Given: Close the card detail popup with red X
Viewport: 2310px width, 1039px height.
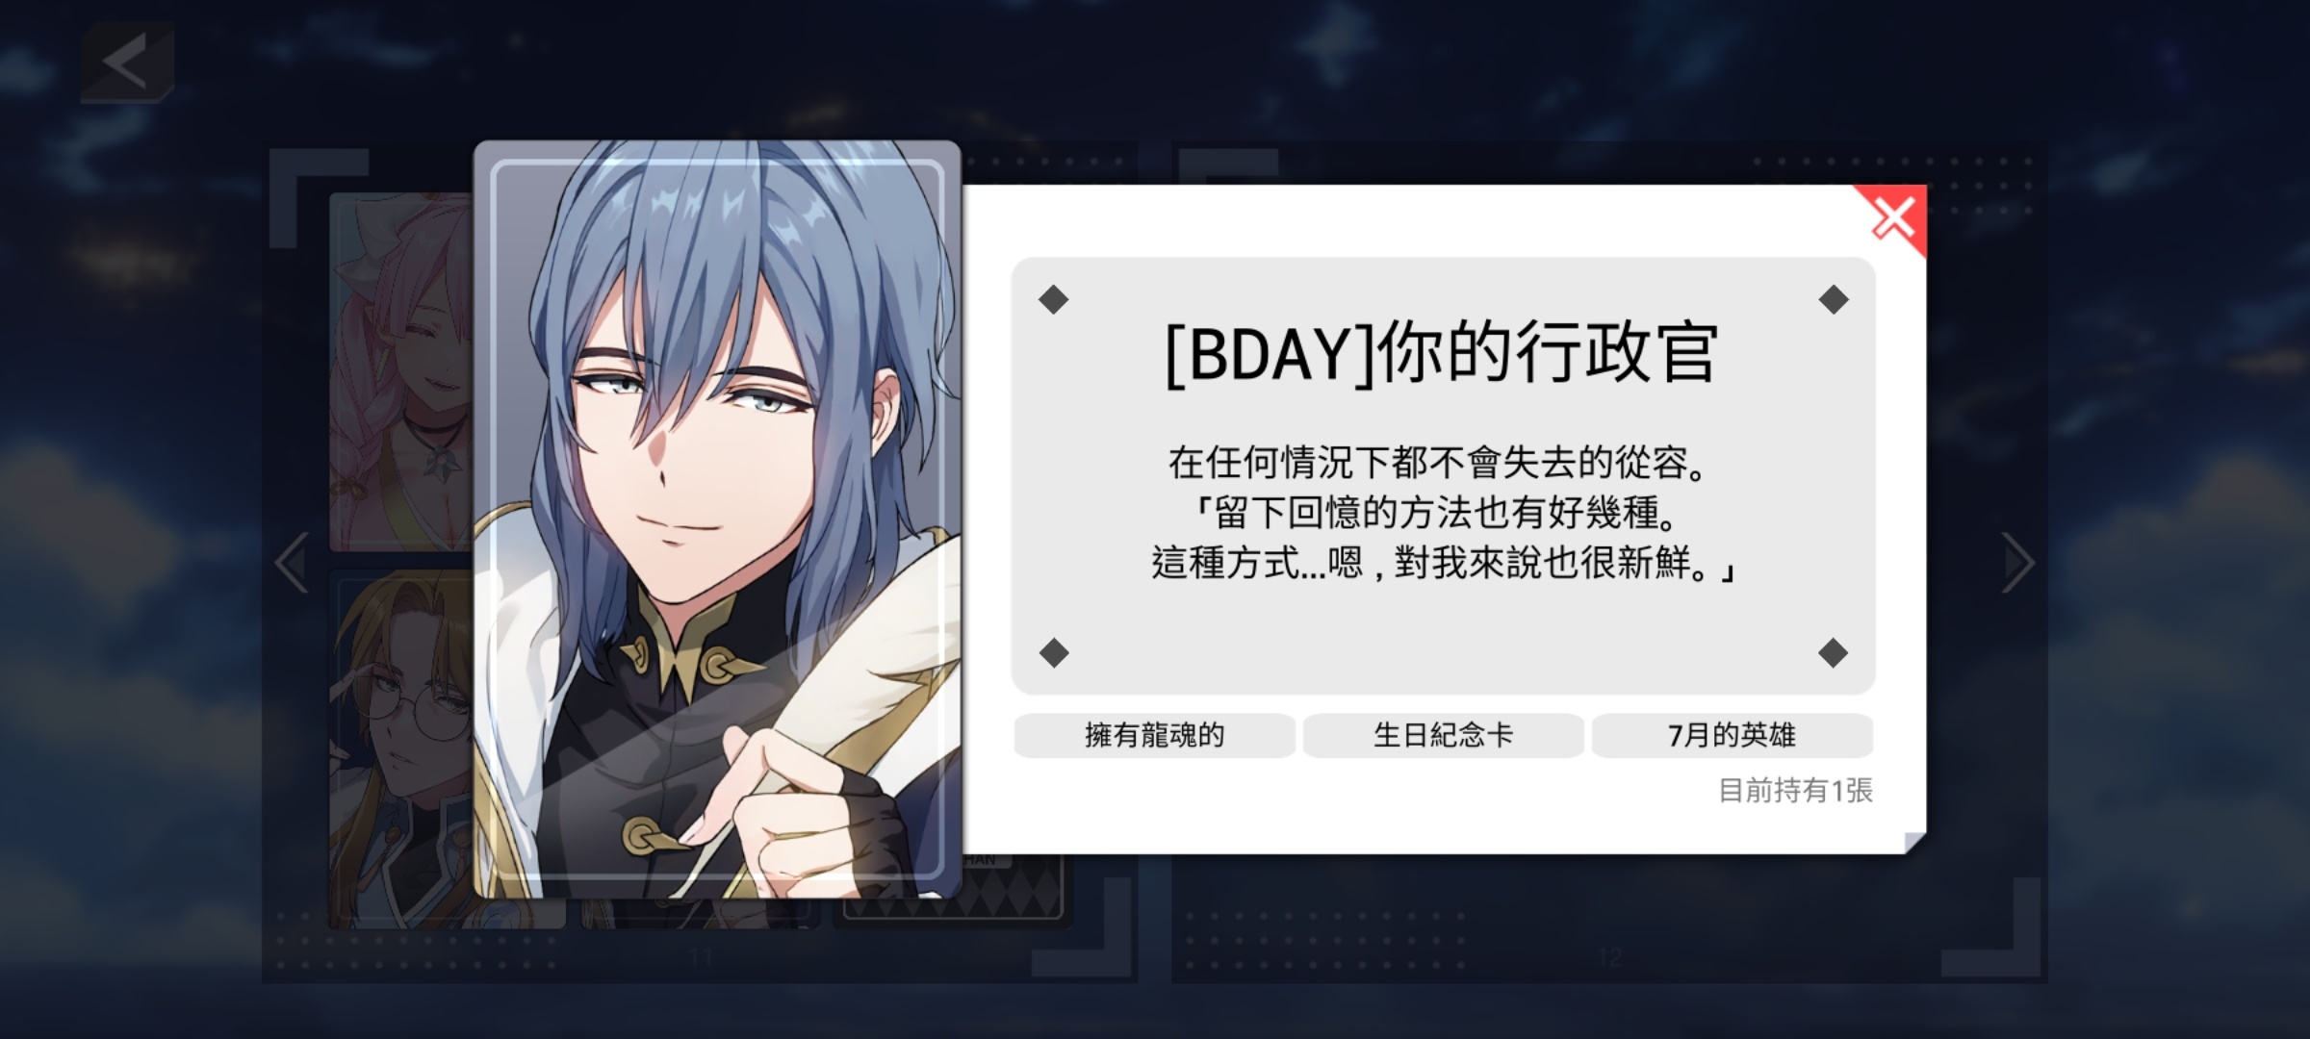Looking at the screenshot, I should point(1893,217).
